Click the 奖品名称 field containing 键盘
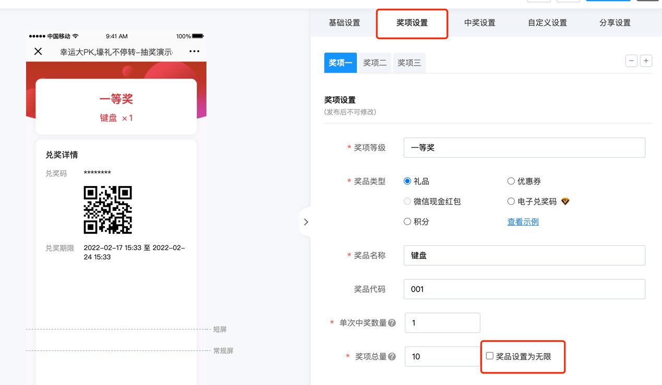Screen dimensions: 662x385 524,256
